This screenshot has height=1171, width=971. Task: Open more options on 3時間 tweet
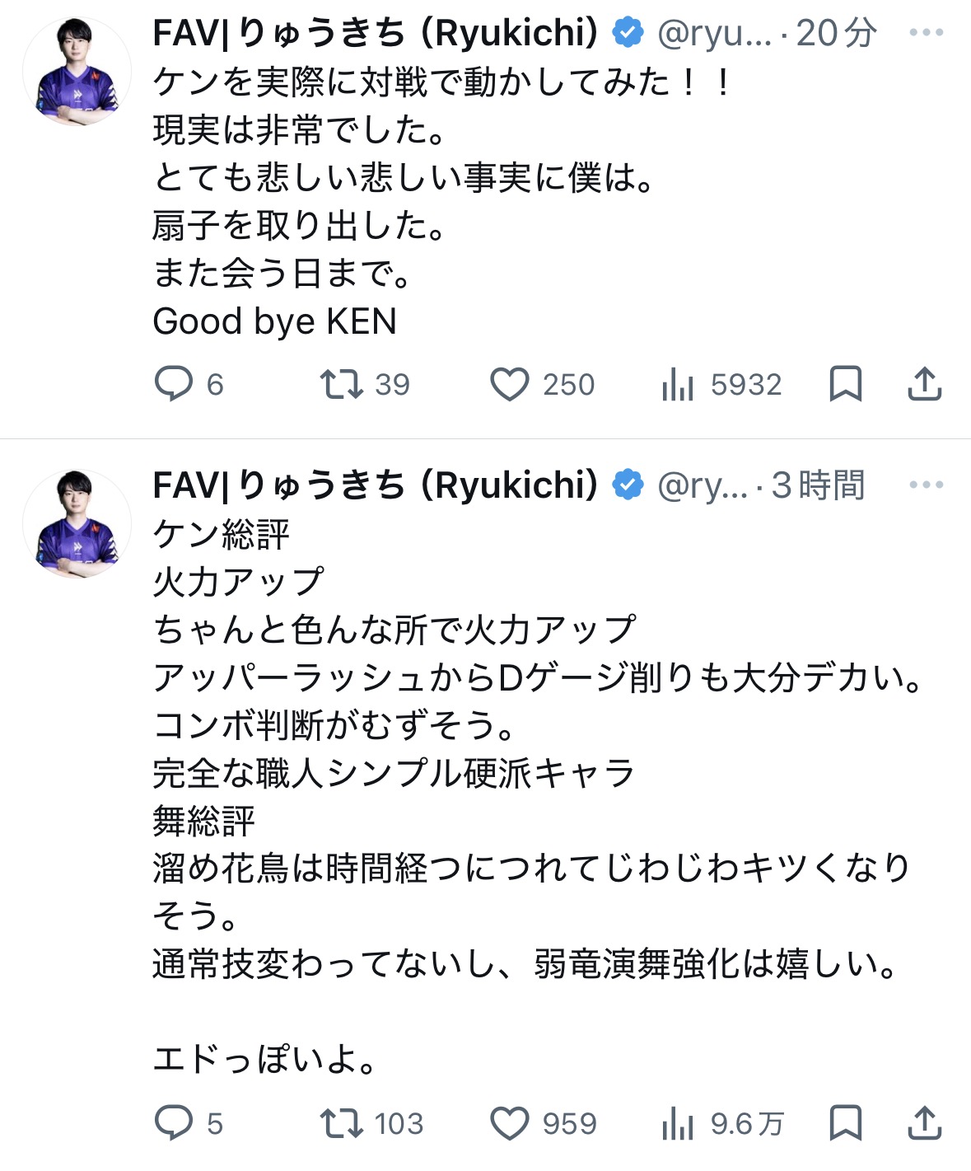926,485
